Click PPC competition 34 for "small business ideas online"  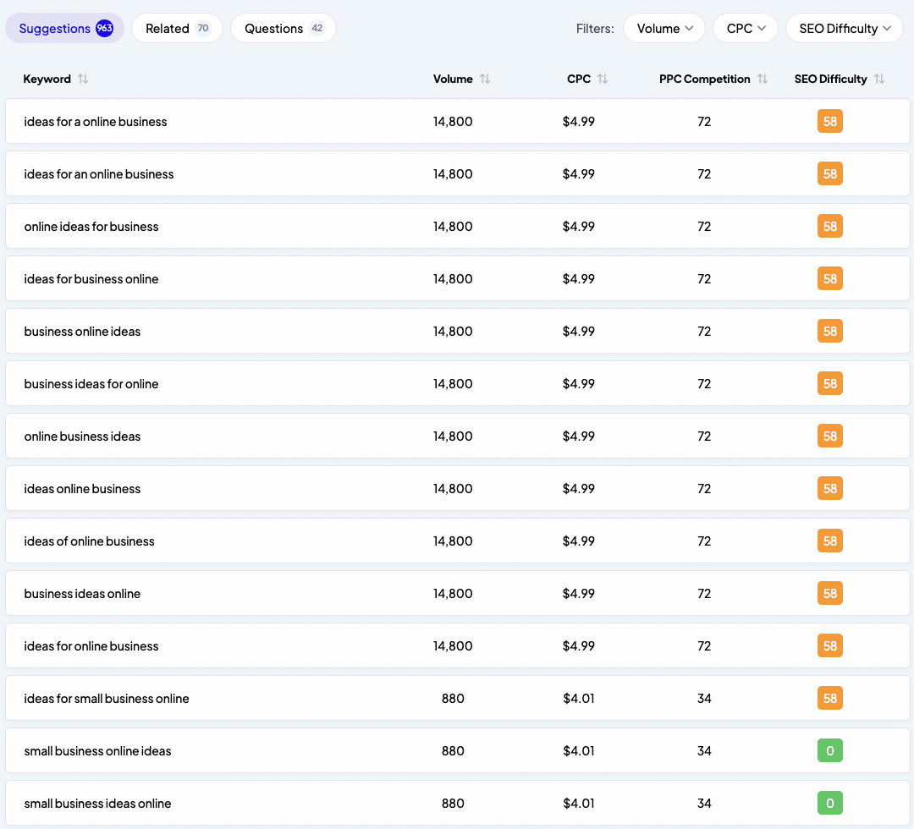tap(704, 803)
